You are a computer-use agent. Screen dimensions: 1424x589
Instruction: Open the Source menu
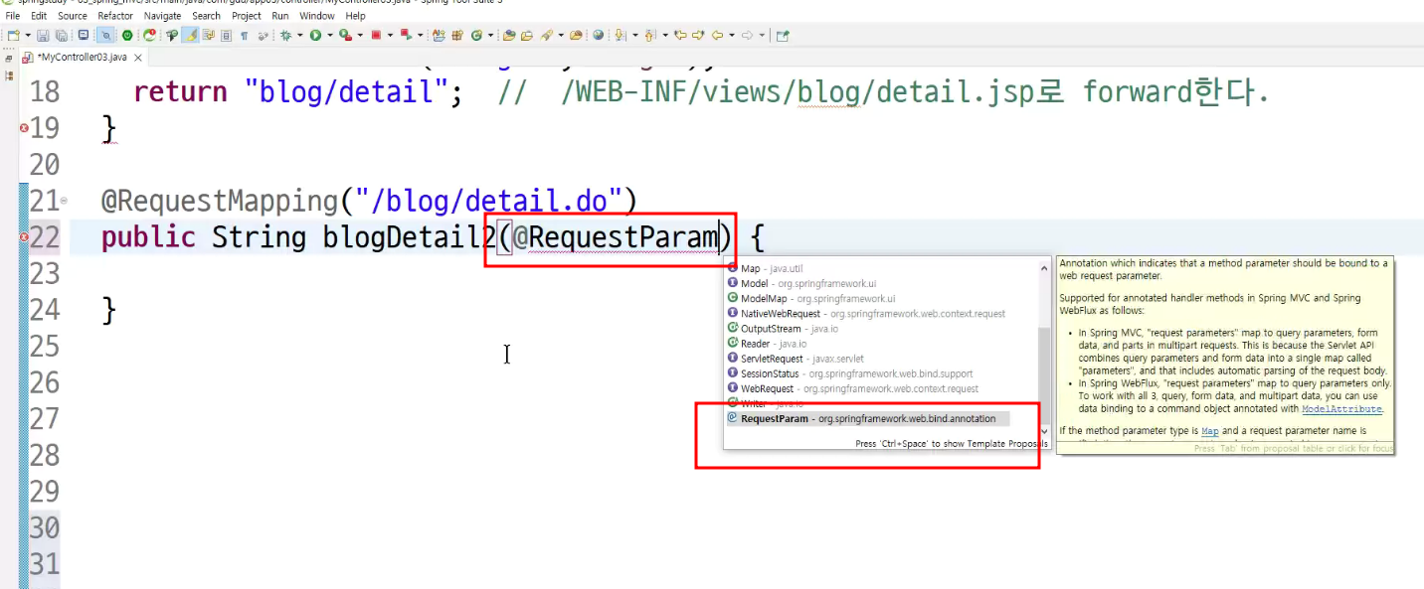click(73, 16)
